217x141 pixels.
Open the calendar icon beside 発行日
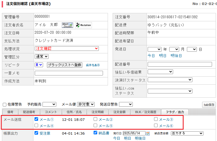point(148,133)
